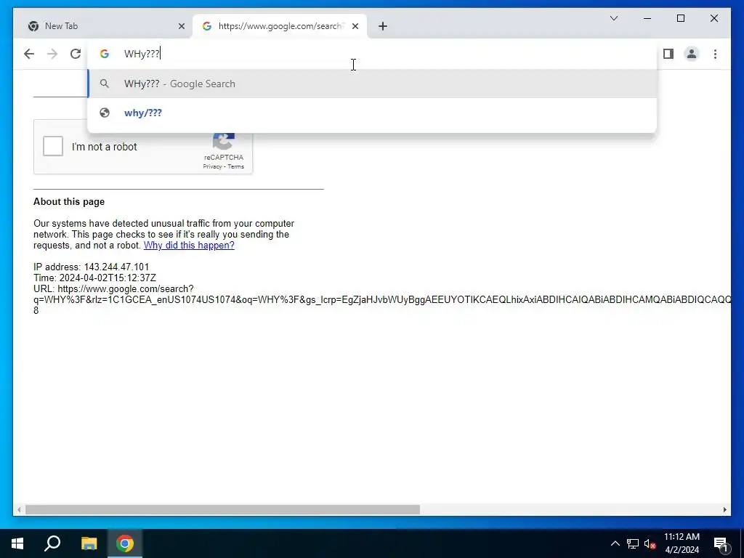Open Chrome three-dot menu
This screenshot has height=558, width=744.
[x=715, y=54]
